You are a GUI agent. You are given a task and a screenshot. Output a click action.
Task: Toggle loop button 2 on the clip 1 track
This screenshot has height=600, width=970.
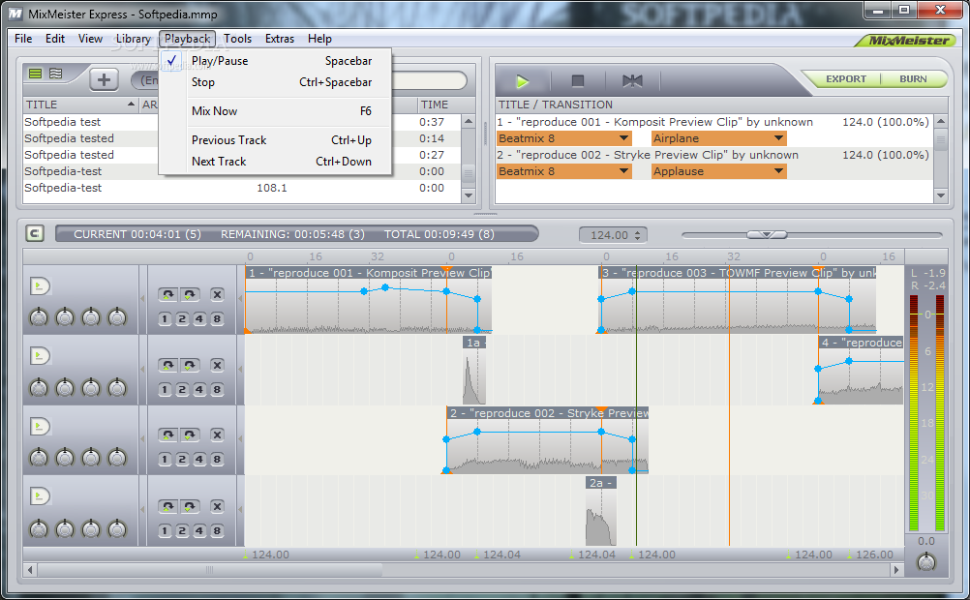click(182, 319)
